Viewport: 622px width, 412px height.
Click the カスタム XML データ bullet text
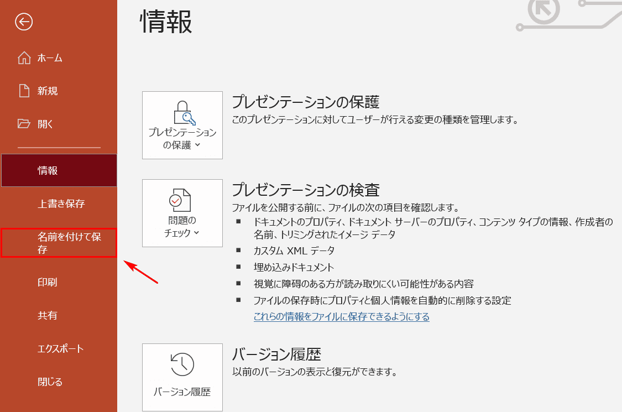click(x=294, y=251)
